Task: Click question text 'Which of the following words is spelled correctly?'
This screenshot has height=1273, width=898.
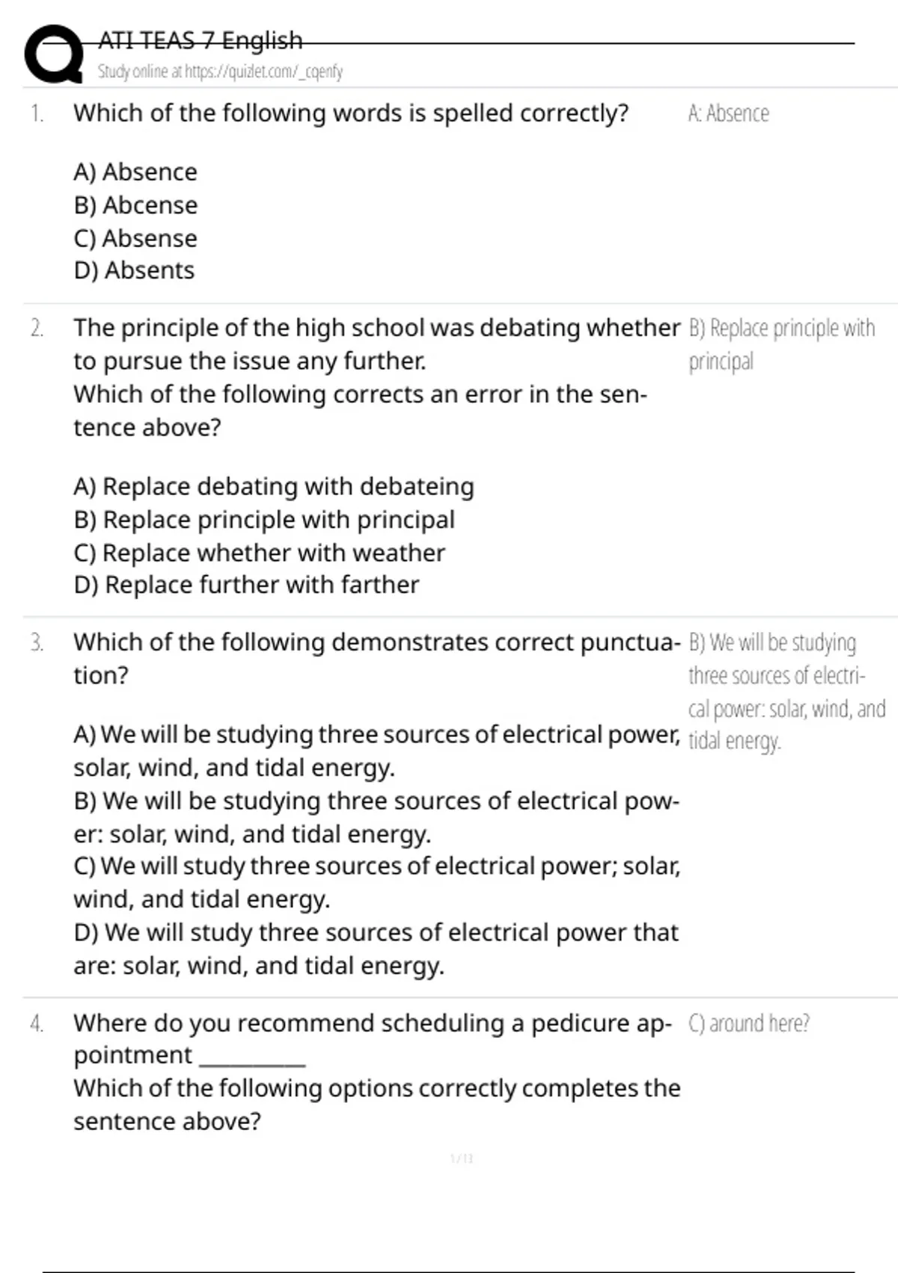Action: (x=350, y=114)
